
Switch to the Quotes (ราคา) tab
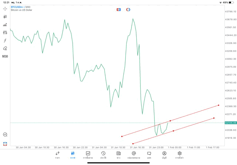pos(57,155)
